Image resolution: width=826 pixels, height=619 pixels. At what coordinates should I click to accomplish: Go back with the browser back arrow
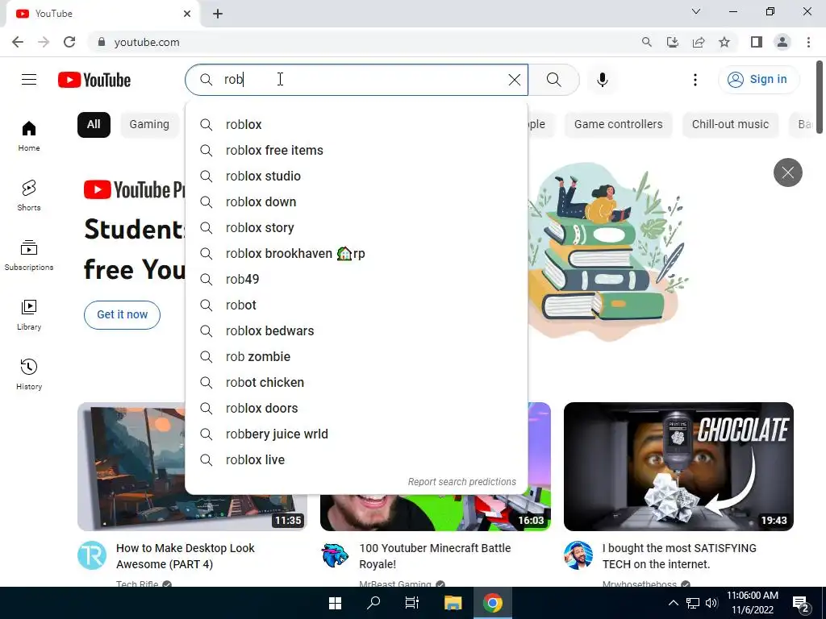(x=18, y=42)
